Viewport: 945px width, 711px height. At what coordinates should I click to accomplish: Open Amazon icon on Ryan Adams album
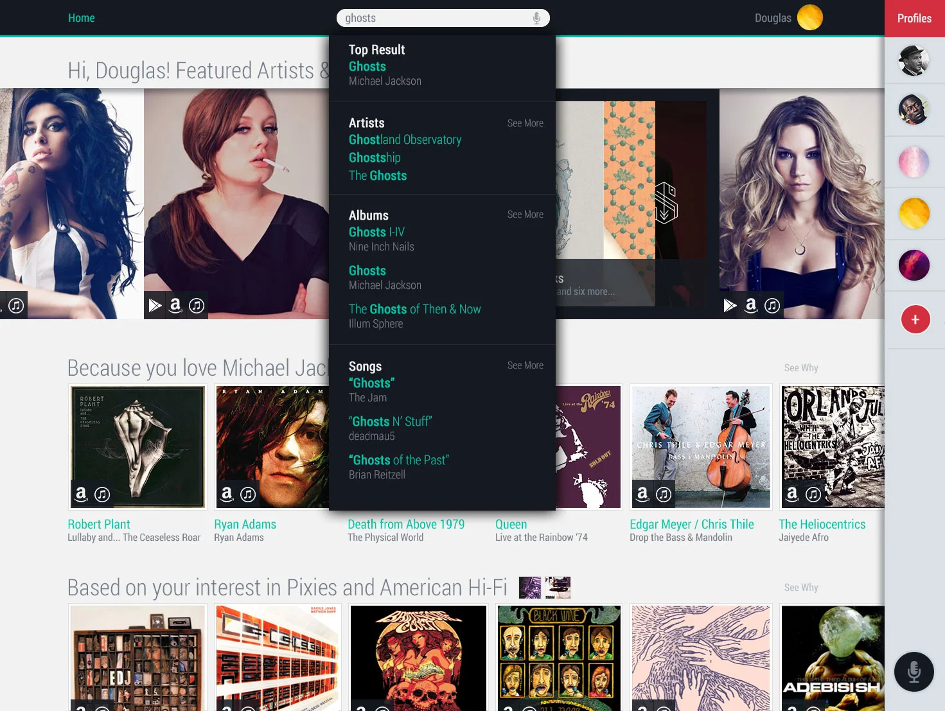[x=227, y=494]
